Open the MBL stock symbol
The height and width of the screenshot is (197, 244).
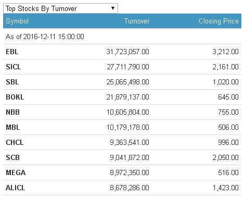tap(12, 127)
